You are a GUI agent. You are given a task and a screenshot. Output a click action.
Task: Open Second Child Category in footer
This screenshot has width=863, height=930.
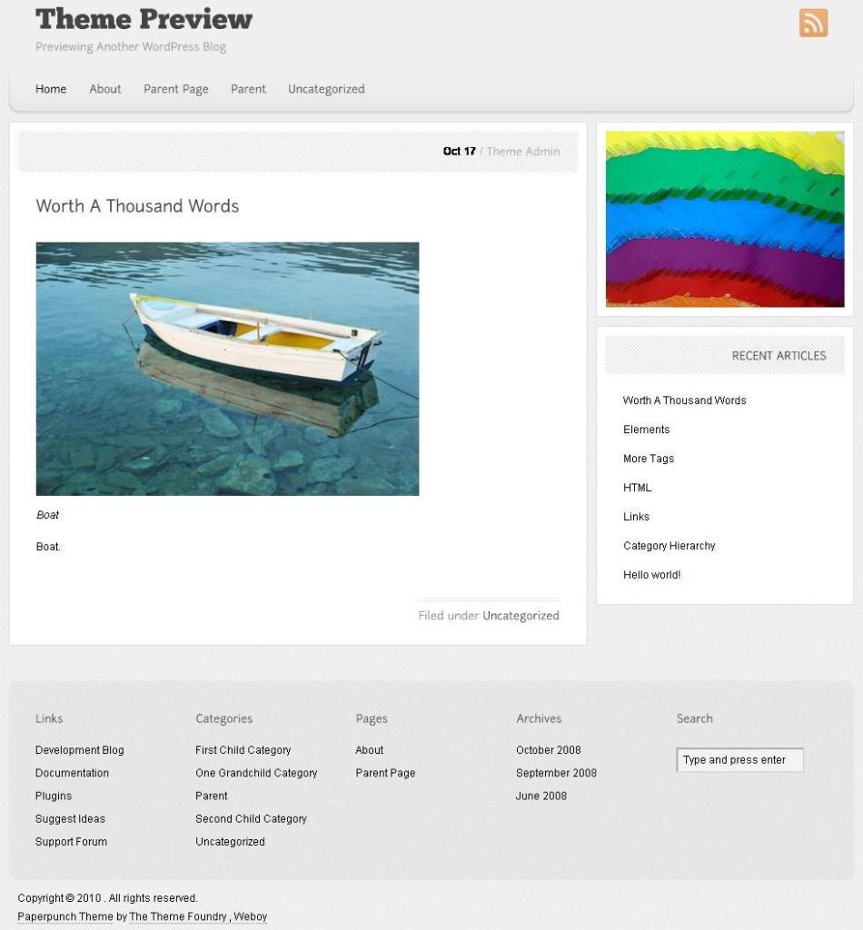tap(251, 818)
